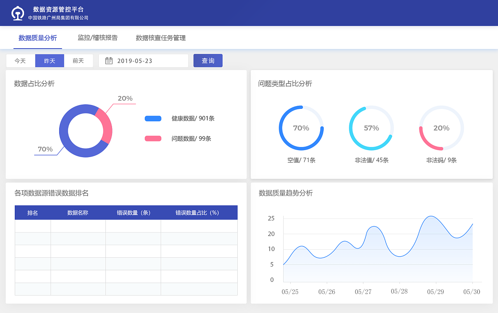This screenshot has width=498, height=313.
Task: Click the 70% 空值 ring chart
Action: (x=301, y=128)
